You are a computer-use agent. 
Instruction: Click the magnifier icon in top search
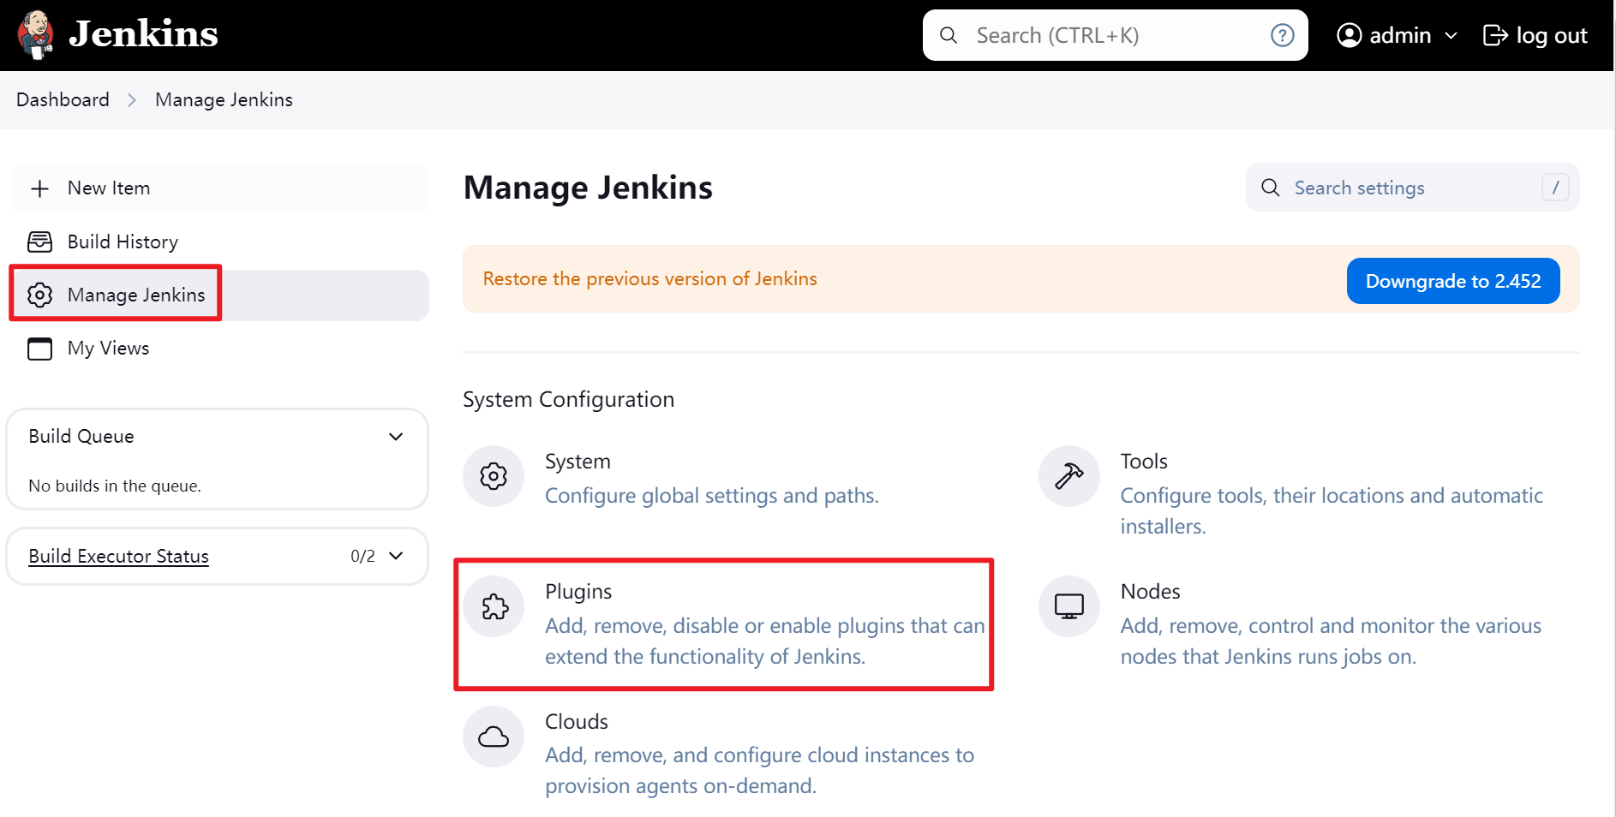pos(949,35)
